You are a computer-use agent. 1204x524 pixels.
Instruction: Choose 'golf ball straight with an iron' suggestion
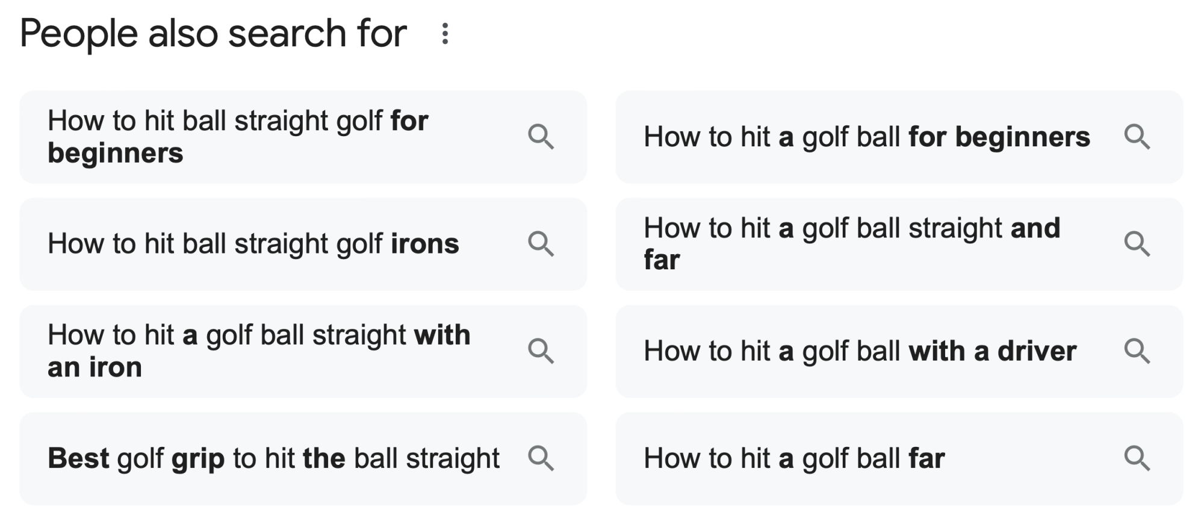pos(303,351)
